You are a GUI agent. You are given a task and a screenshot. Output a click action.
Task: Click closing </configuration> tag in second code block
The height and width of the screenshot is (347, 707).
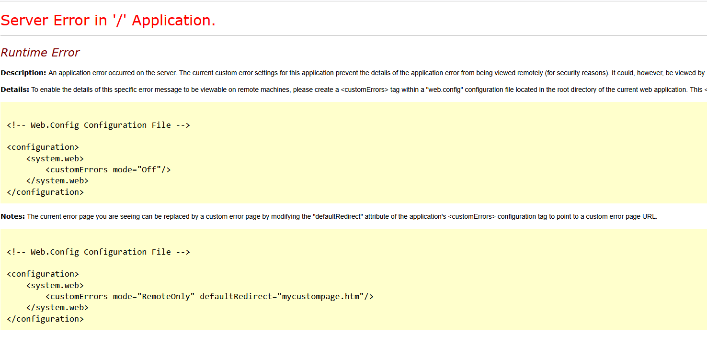[x=46, y=319]
